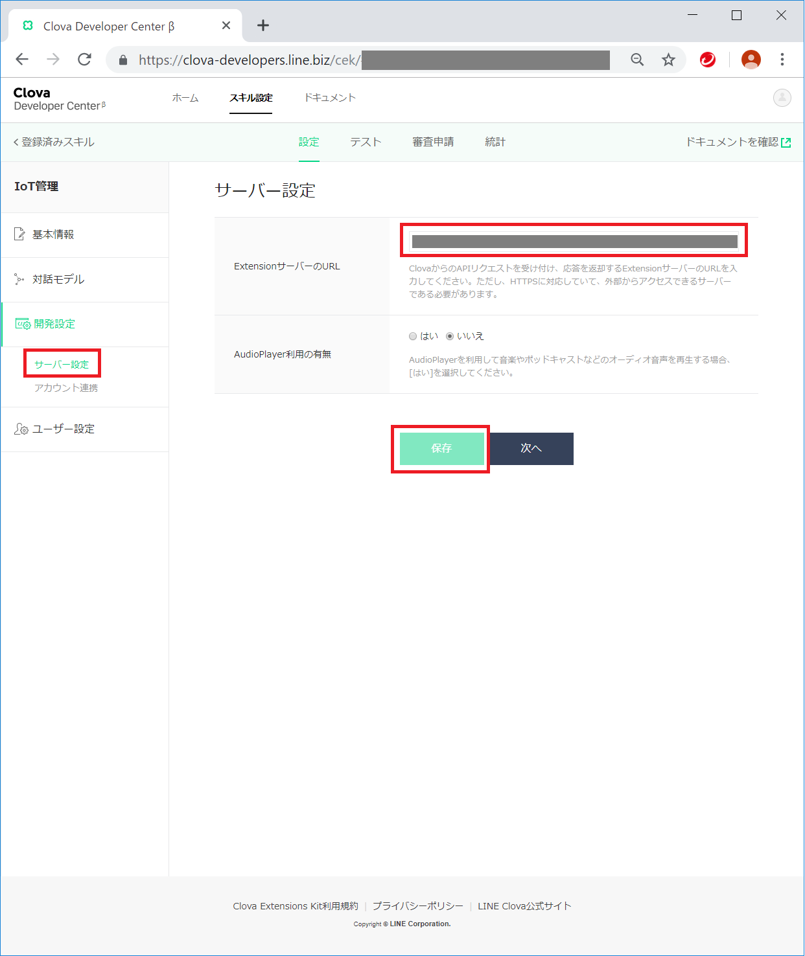Open Chrome's three-dot menu
The image size is (805, 956).
tap(782, 60)
